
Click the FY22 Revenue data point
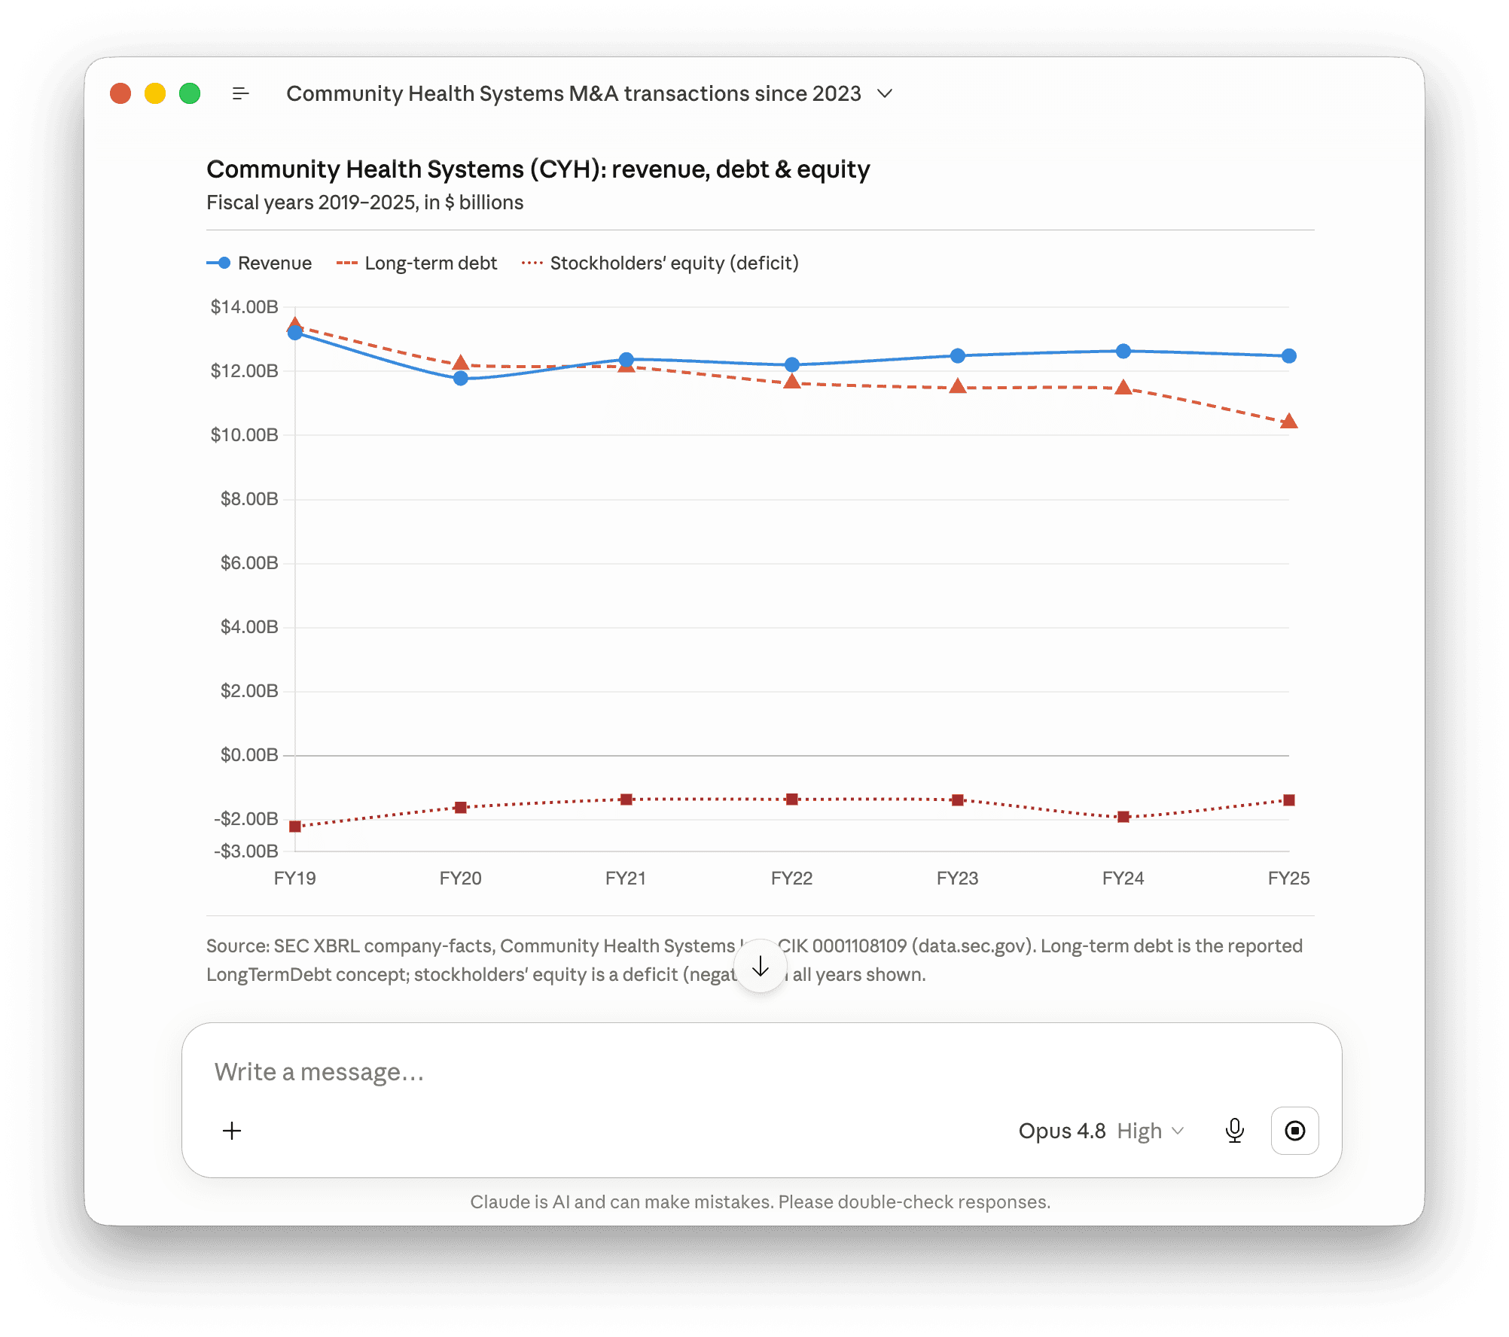coord(792,364)
